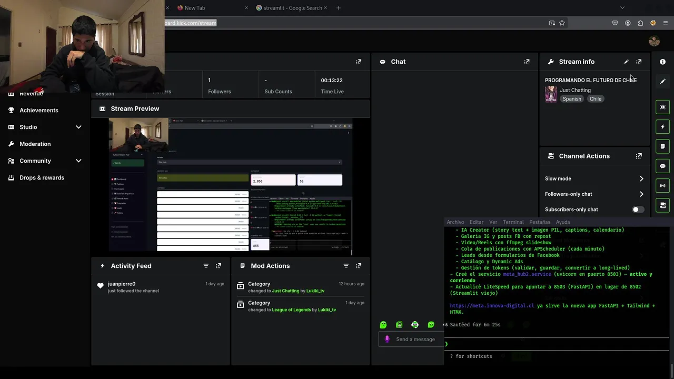Open the Firefox Pocket icon
This screenshot has height=379, width=674.
(615, 23)
